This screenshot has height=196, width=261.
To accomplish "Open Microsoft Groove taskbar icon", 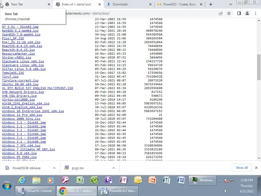I will coord(94,180).
